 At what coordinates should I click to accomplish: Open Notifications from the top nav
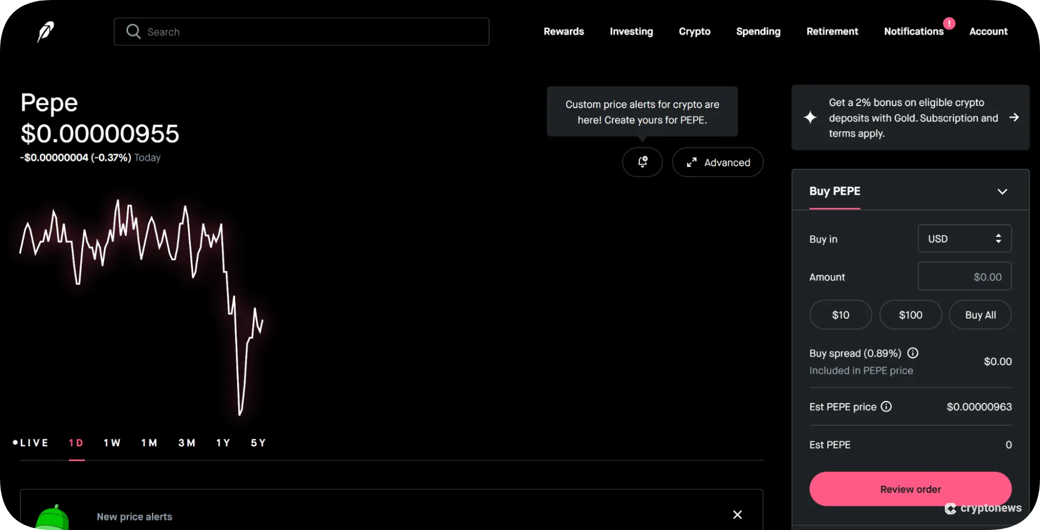point(913,31)
